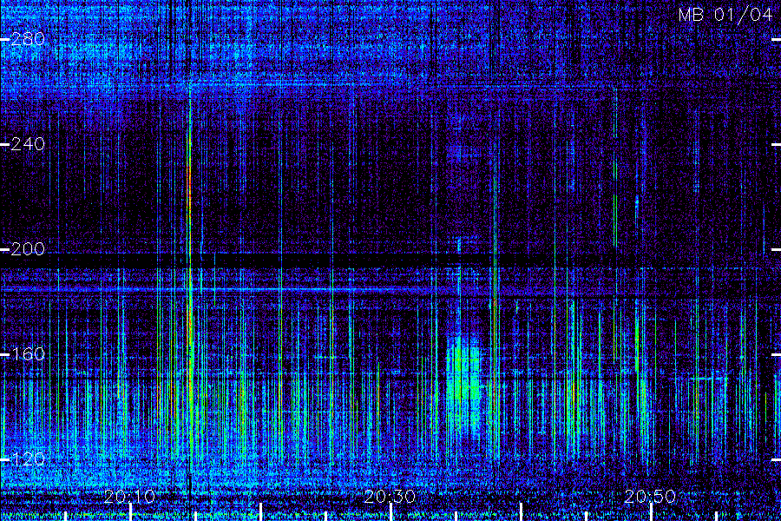Click the 20:10 time axis label
The width and height of the screenshot is (781, 521).
coord(129,497)
